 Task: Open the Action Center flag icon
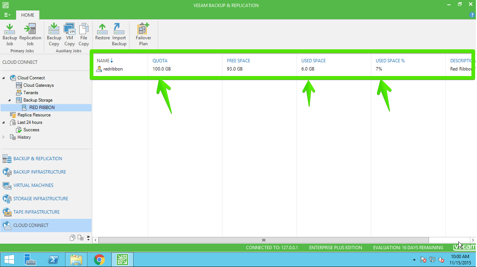423,260
